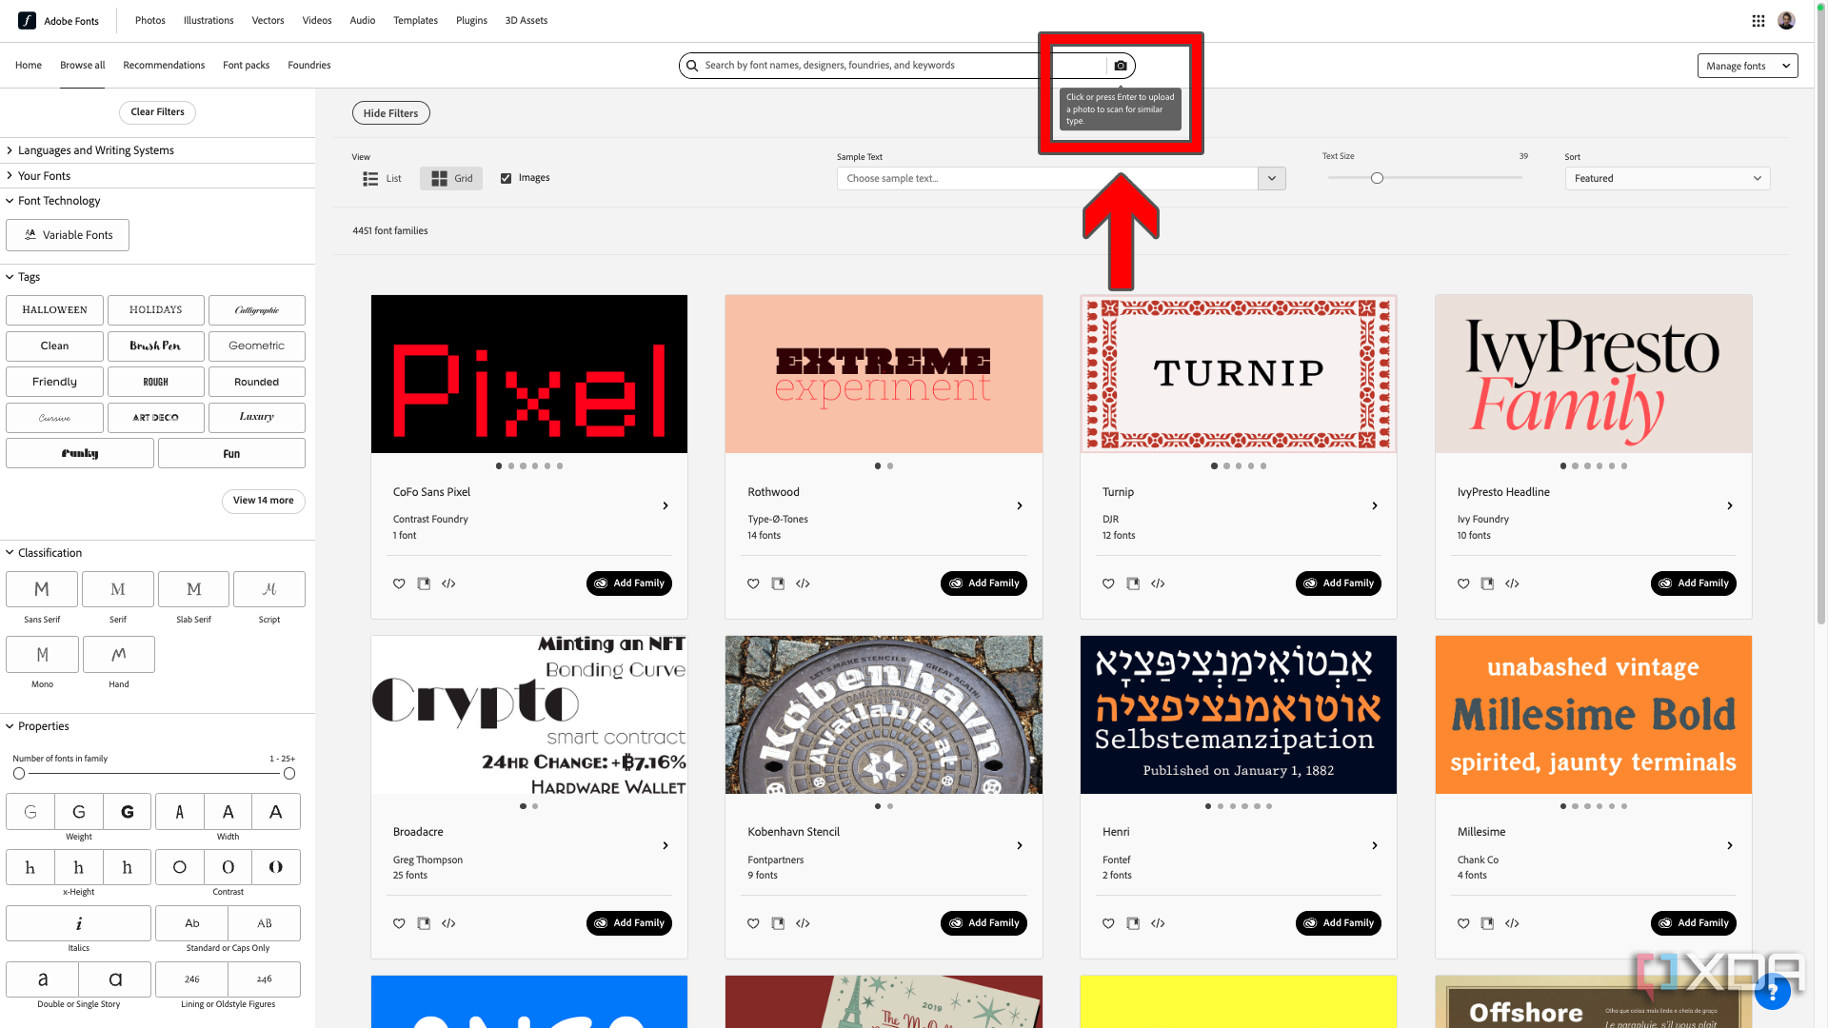
Task: Click Add Family button for IvyPresto Headline
Action: click(1694, 583)
